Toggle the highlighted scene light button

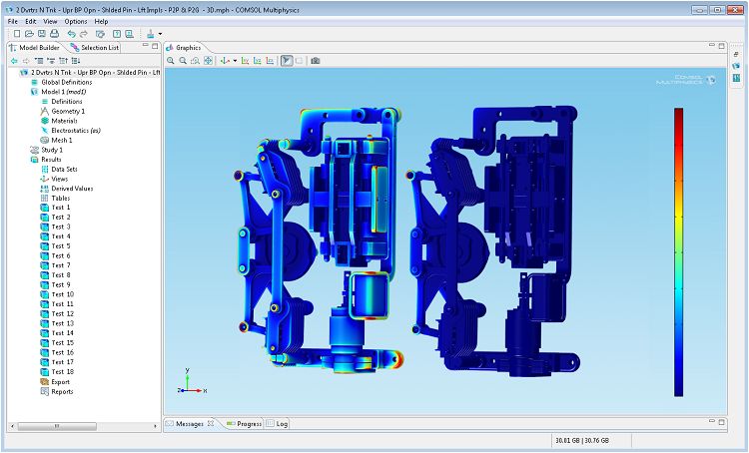click(287, 61)
